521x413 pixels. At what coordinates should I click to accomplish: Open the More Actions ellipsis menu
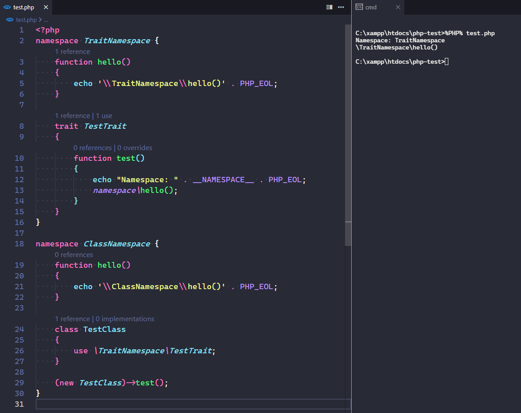(341, 7)
